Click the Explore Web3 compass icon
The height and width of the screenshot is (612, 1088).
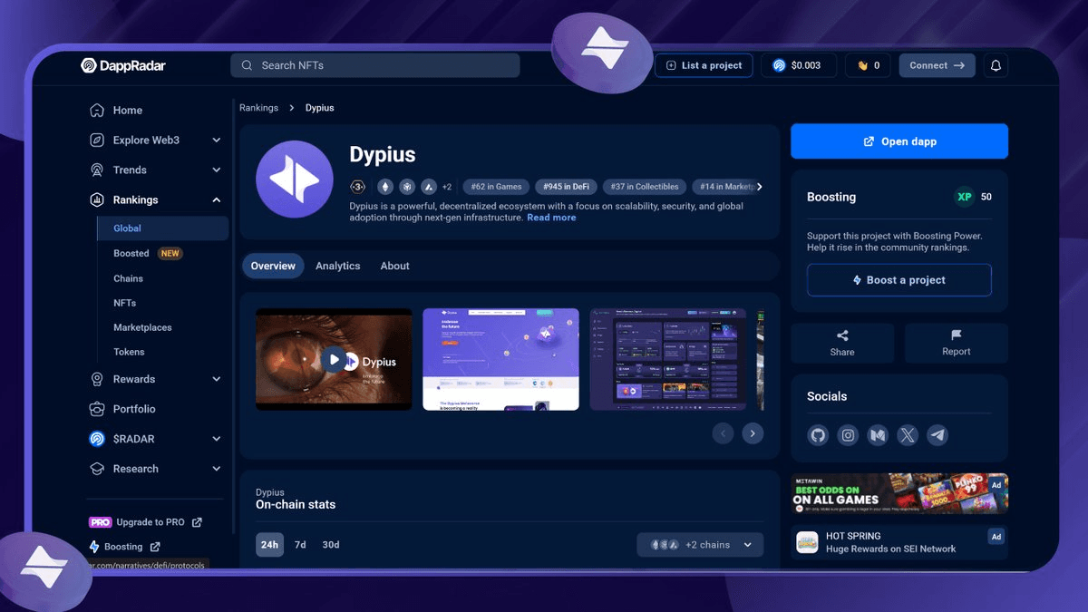coord(97,141)
